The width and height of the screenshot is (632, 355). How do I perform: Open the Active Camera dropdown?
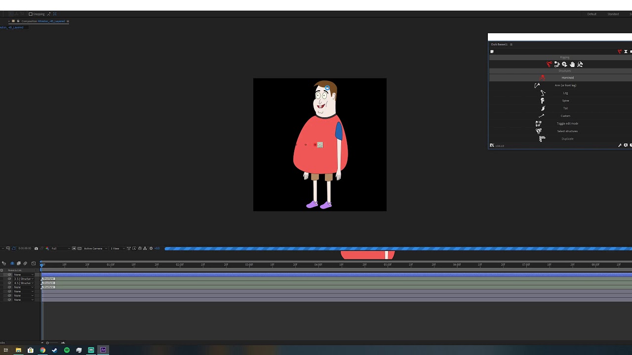point(95,248)
